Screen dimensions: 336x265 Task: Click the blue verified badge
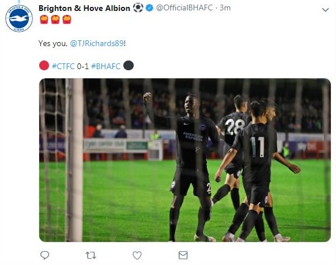[x=149, y=8]
